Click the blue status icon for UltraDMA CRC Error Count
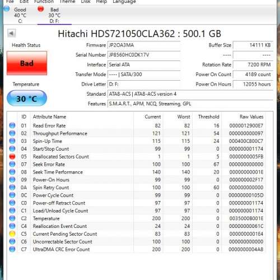 [12, 249]
